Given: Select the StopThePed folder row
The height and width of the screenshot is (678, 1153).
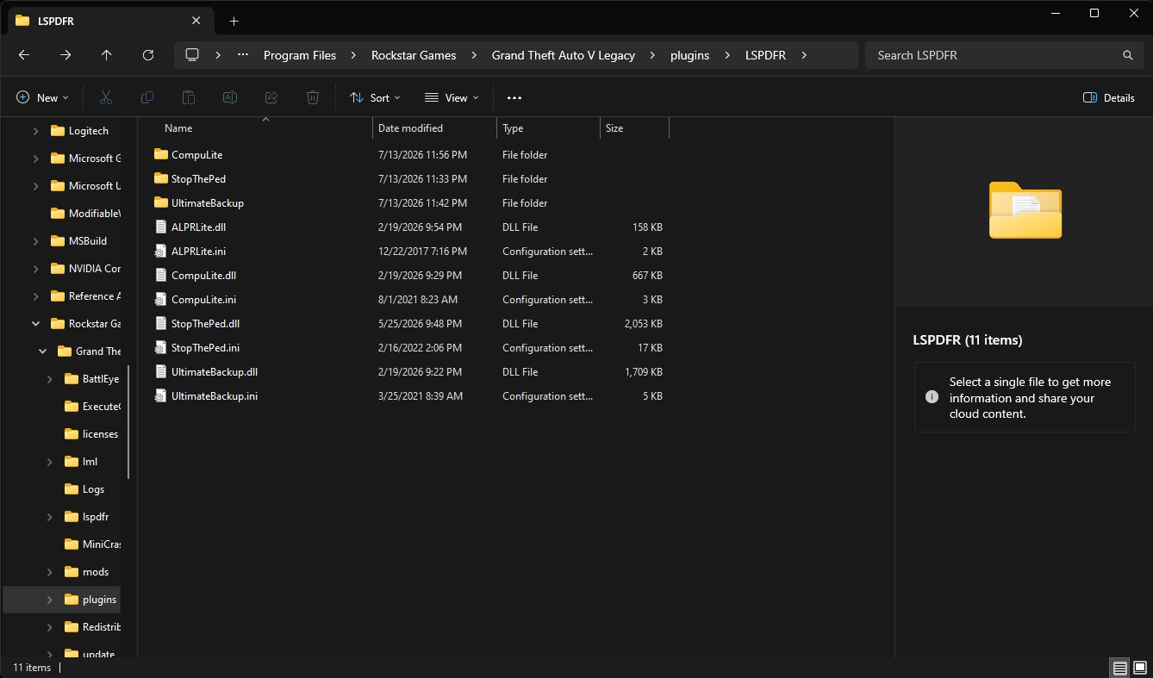Looking at the screenshot, I should point(409,178).
